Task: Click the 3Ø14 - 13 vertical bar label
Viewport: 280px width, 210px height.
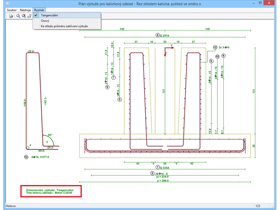Action: 118,91
